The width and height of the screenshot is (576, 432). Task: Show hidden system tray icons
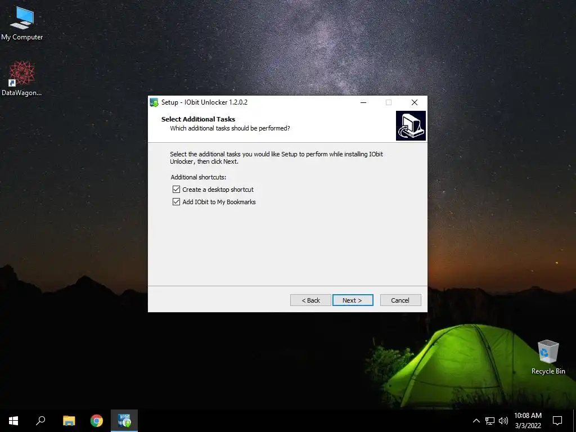pyautogui.click(x=476, y=421)
